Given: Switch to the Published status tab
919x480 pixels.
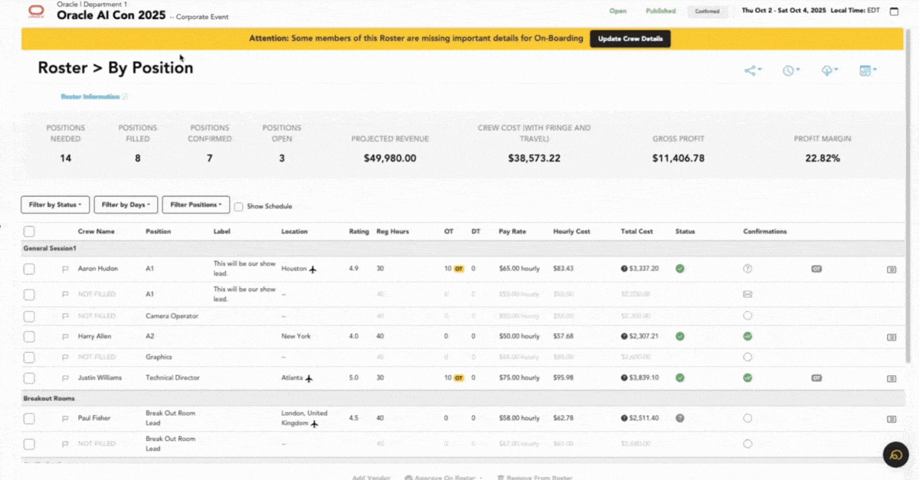Looking at the screenshot, I should [x=660, y=11].
